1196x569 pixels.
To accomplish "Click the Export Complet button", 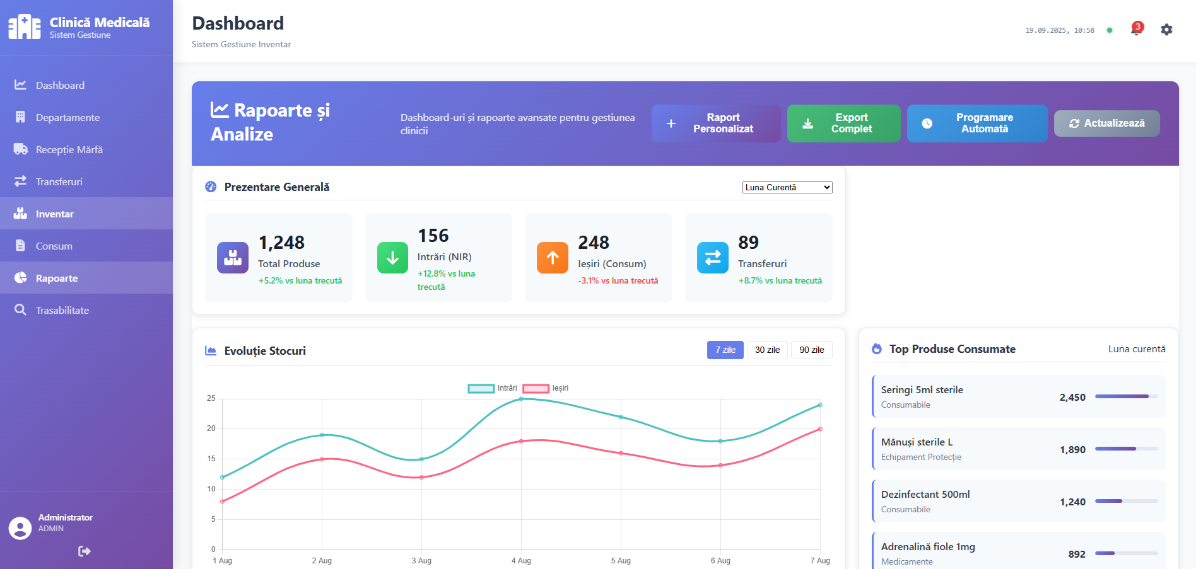I will point(843,124).
